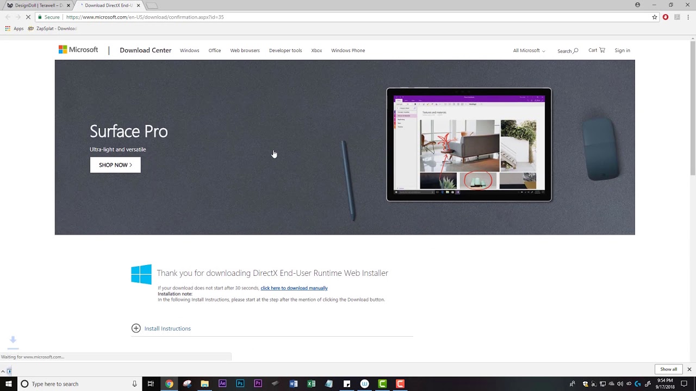Open Task View in the taskbar
Screen dimensions: 696x391
[151, 383]
